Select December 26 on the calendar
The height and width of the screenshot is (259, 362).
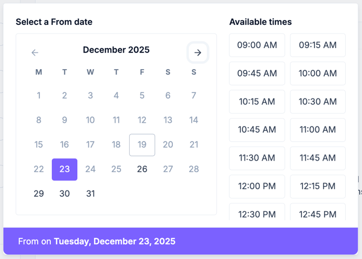click(142, 169)
